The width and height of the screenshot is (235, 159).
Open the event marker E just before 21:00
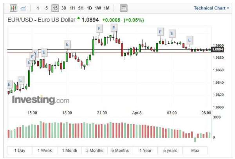point(99,29)
